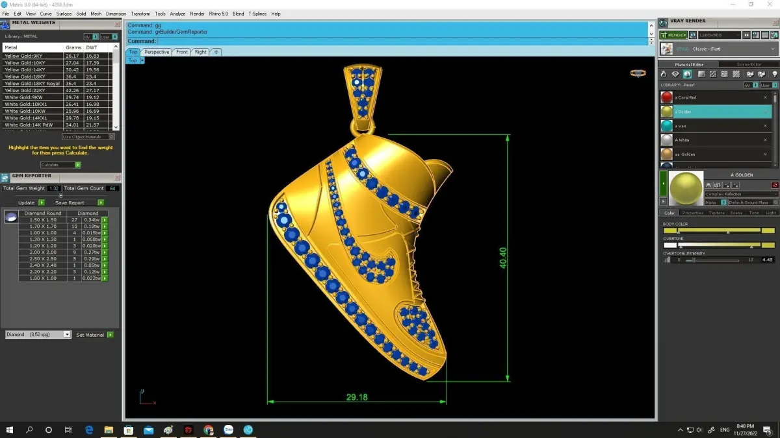Click the green RENDER button
The height and width of the screenshot is (438, 780).
pos(673,35)
